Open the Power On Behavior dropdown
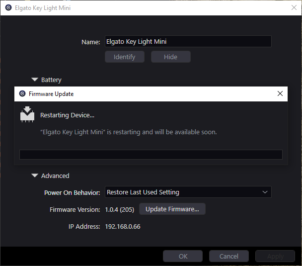302x266 pixels. 188,192
